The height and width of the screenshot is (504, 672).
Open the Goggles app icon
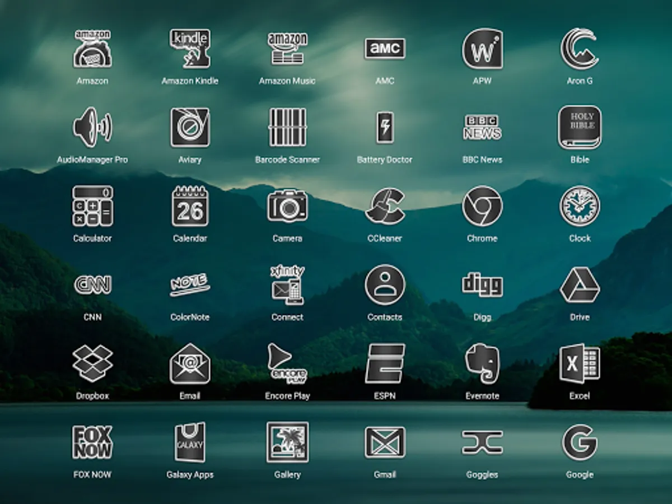point(482,442)
